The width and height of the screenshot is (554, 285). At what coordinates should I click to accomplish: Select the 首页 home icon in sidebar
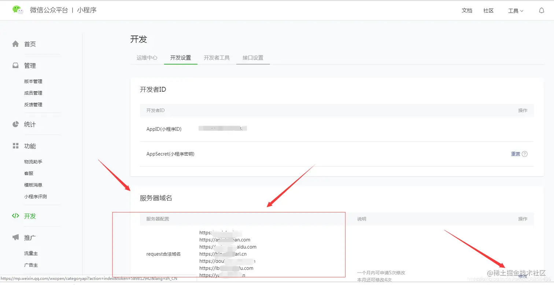coord(15,44)
